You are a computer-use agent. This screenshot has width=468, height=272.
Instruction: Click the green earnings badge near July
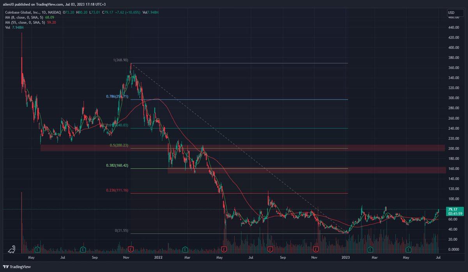pos(83,249)
